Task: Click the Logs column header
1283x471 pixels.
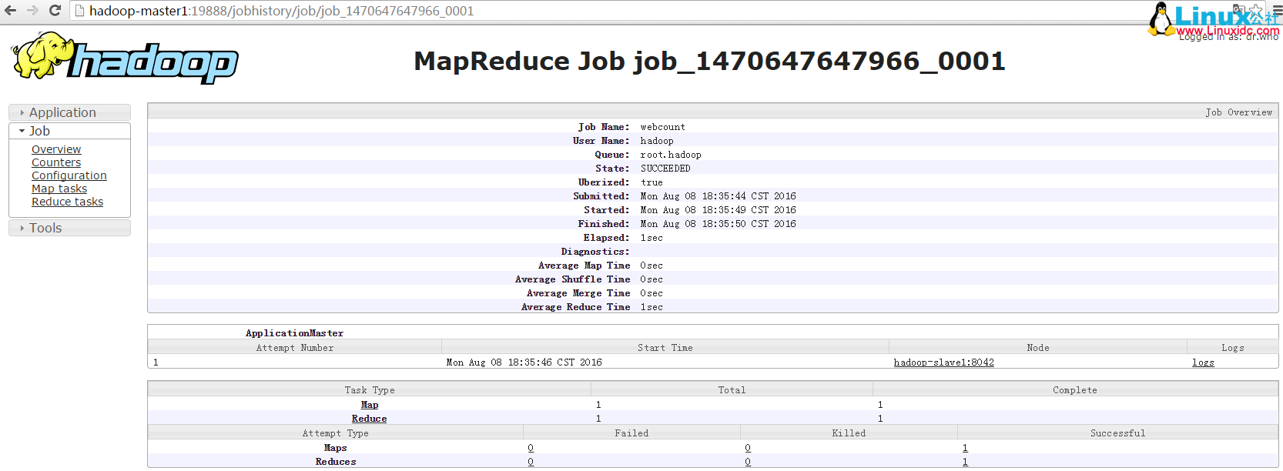Action: coord(1233,348)
